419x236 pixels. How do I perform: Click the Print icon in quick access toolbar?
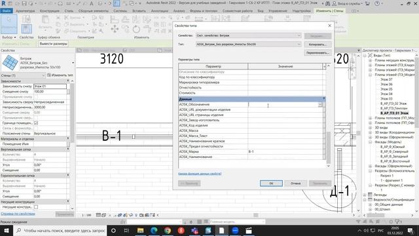(60, 3)
